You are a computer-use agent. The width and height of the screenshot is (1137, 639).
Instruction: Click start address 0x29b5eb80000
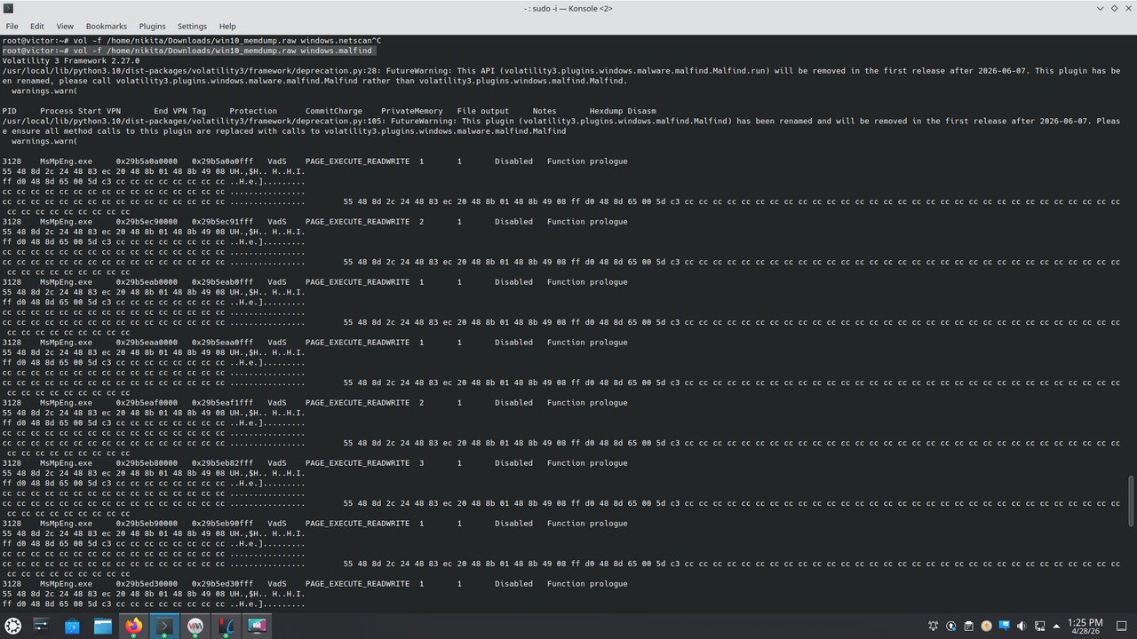click(147, 463)
